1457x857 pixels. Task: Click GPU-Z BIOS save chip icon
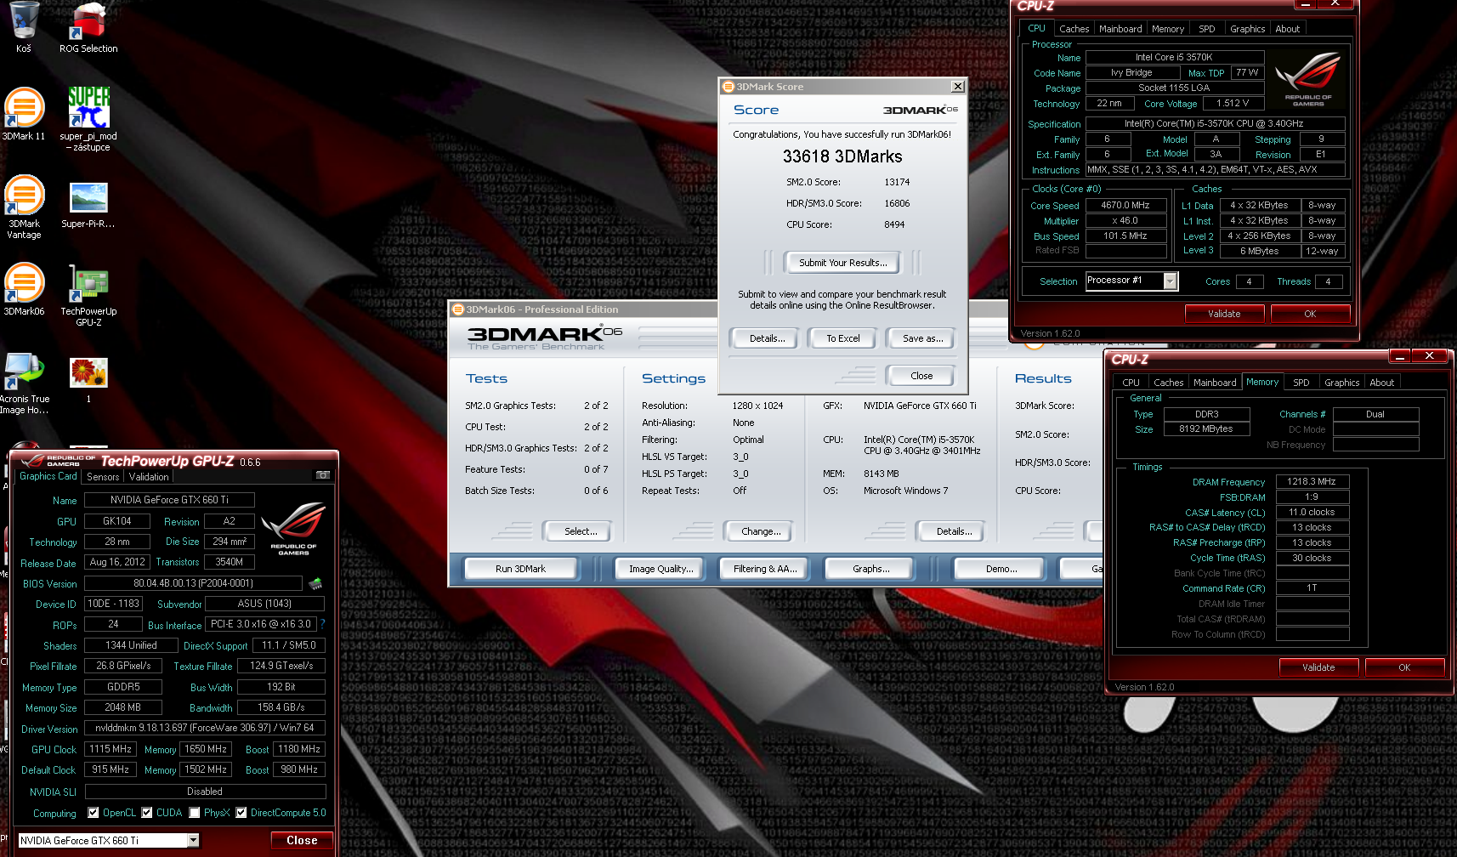point(315,583)
